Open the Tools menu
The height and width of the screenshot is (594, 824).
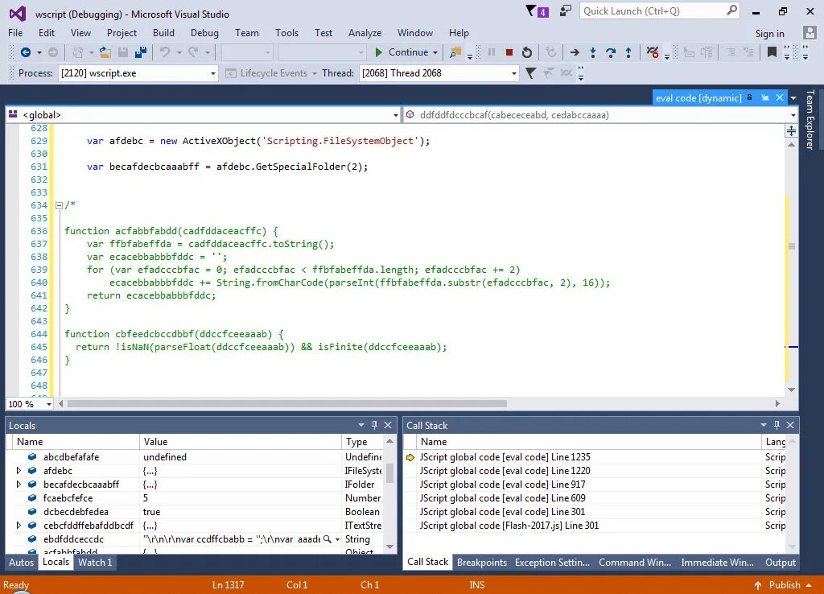(286, 32)
